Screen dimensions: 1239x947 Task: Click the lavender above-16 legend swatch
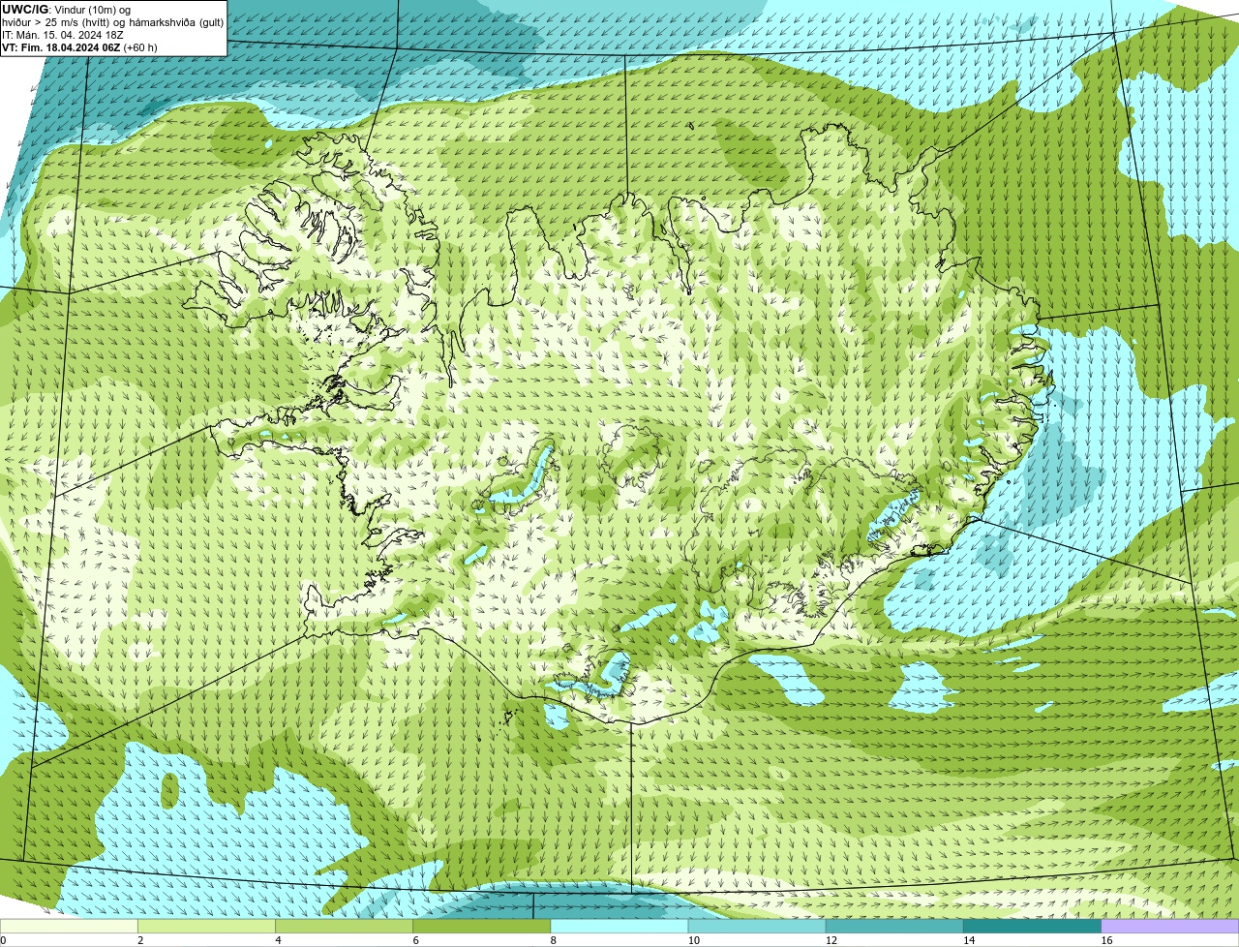tap(1170, 927)
